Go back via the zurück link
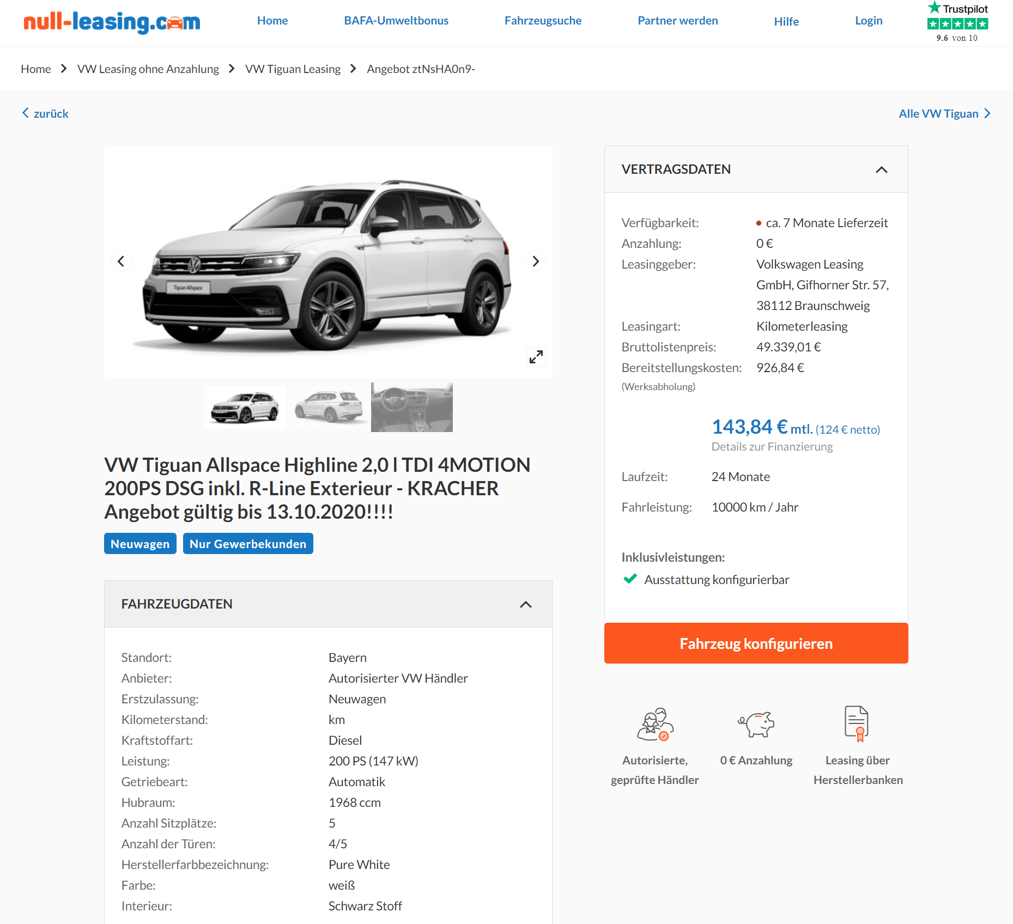 click(45, 113)
